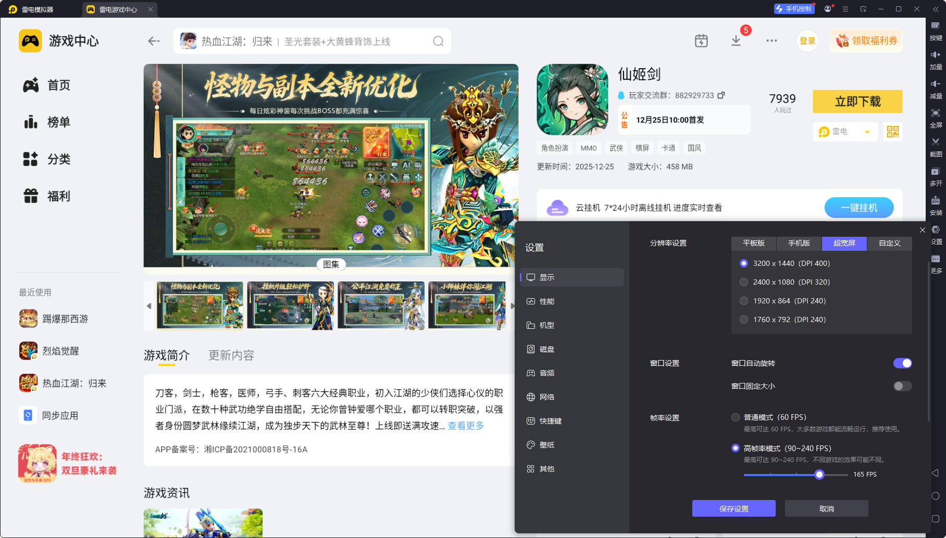Screen dimensions: 946x538
Task: Expand description with 查看更多
Action: pos(466,426)
